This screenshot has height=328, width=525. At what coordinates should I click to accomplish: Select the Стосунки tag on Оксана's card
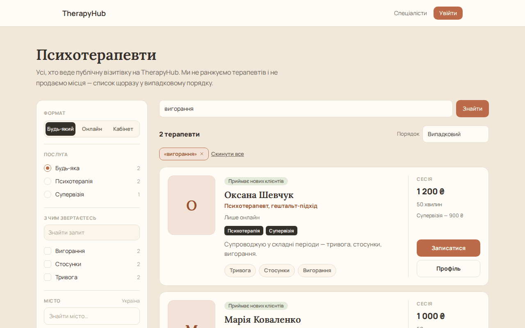pyautogui.click(x=277, y=271)
